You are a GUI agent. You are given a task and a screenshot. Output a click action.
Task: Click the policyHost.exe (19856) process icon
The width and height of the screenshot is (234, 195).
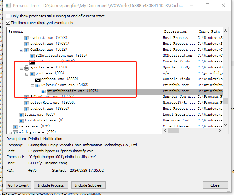coord(27,103)
